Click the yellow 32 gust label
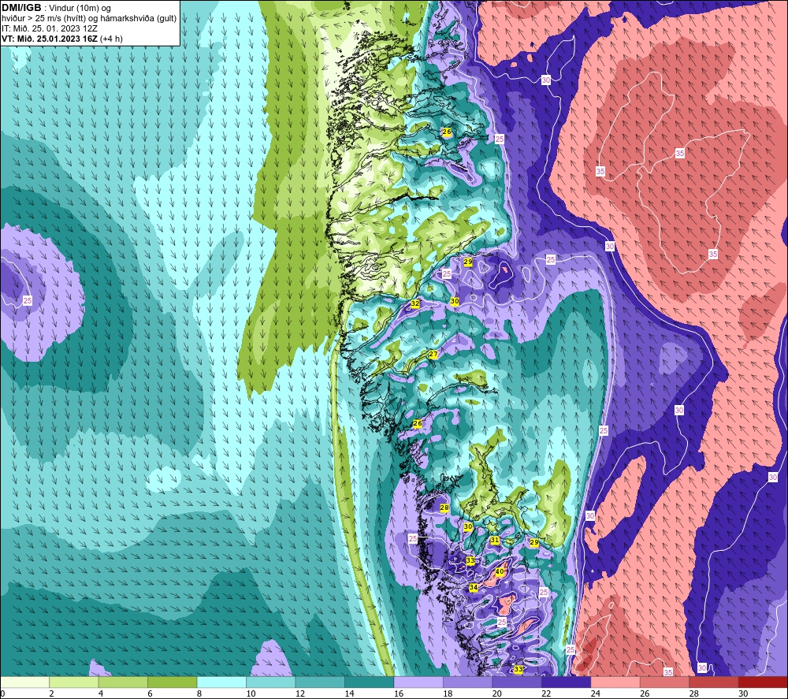788x699 pixels. coord(415,303)
